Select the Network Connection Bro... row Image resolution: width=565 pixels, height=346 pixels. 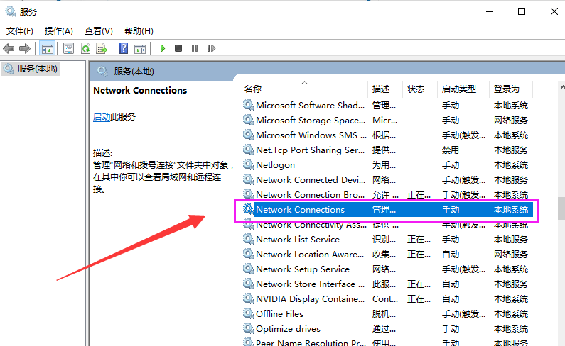(387, 194)
